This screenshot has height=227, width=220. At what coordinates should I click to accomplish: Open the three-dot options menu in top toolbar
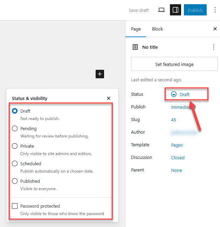pyautogui.click(x=215, y=10)
